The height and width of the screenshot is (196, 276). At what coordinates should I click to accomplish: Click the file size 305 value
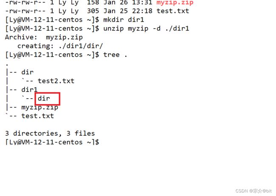pyautogui.click(x=93, y=11)
